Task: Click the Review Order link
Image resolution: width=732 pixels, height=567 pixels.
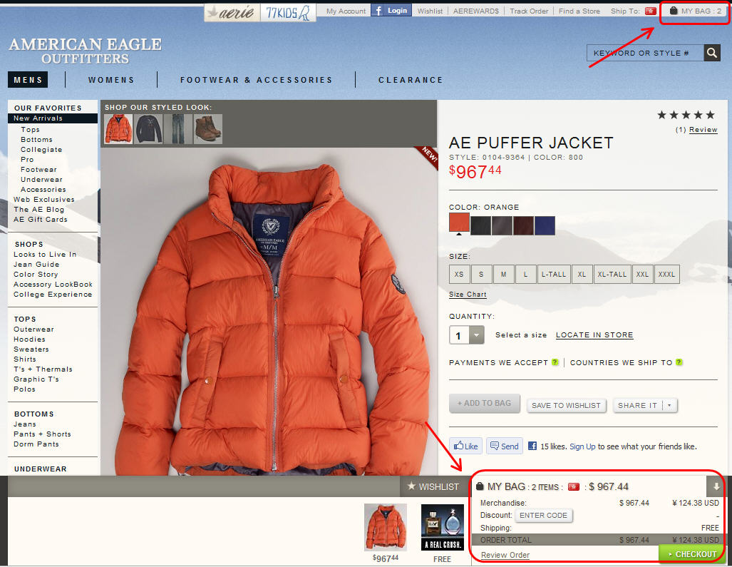Action: [x=505, y=555]
